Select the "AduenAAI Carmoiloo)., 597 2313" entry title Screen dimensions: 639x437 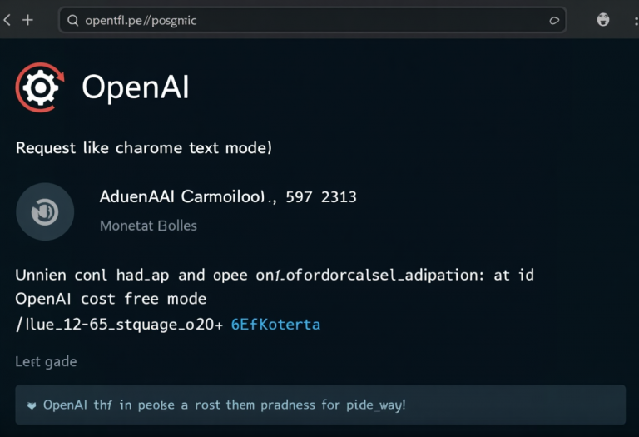click(228, 197)
